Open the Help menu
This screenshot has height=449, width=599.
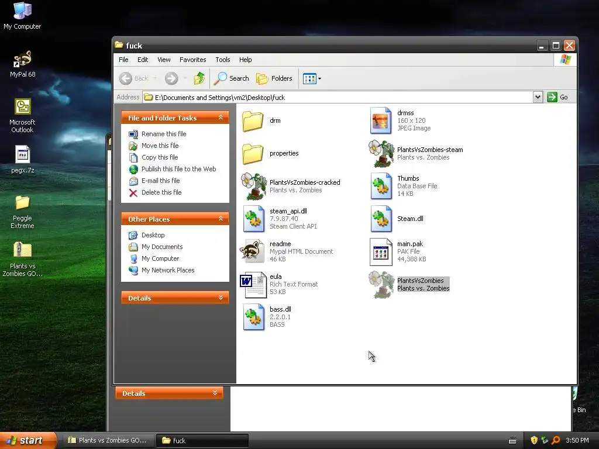pos(246,60)
